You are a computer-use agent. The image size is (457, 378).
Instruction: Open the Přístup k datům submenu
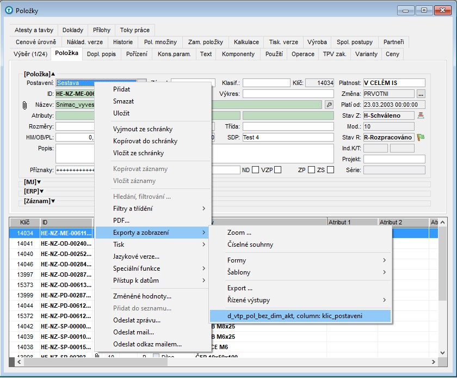(x=153, y=280)
